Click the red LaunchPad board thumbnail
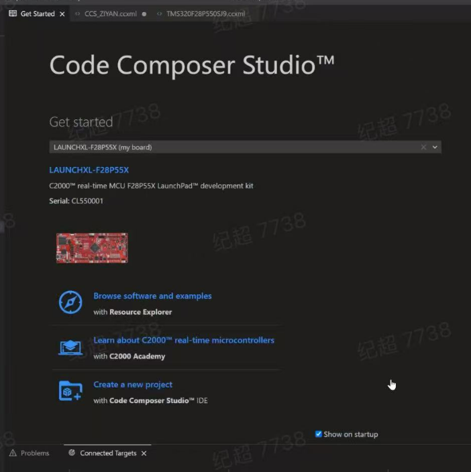The height and width of the screenshot is (472, 471). 92,248
